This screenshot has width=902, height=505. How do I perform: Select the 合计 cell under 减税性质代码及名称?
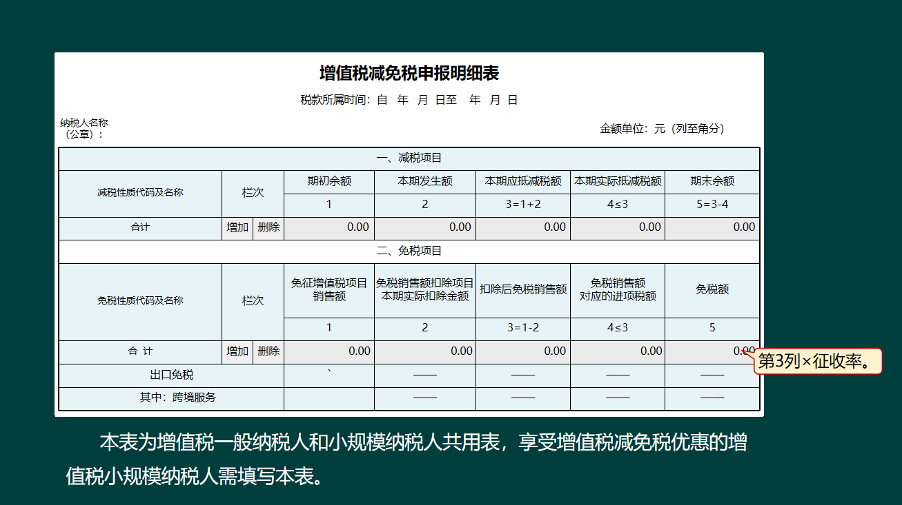coord(141,227)
